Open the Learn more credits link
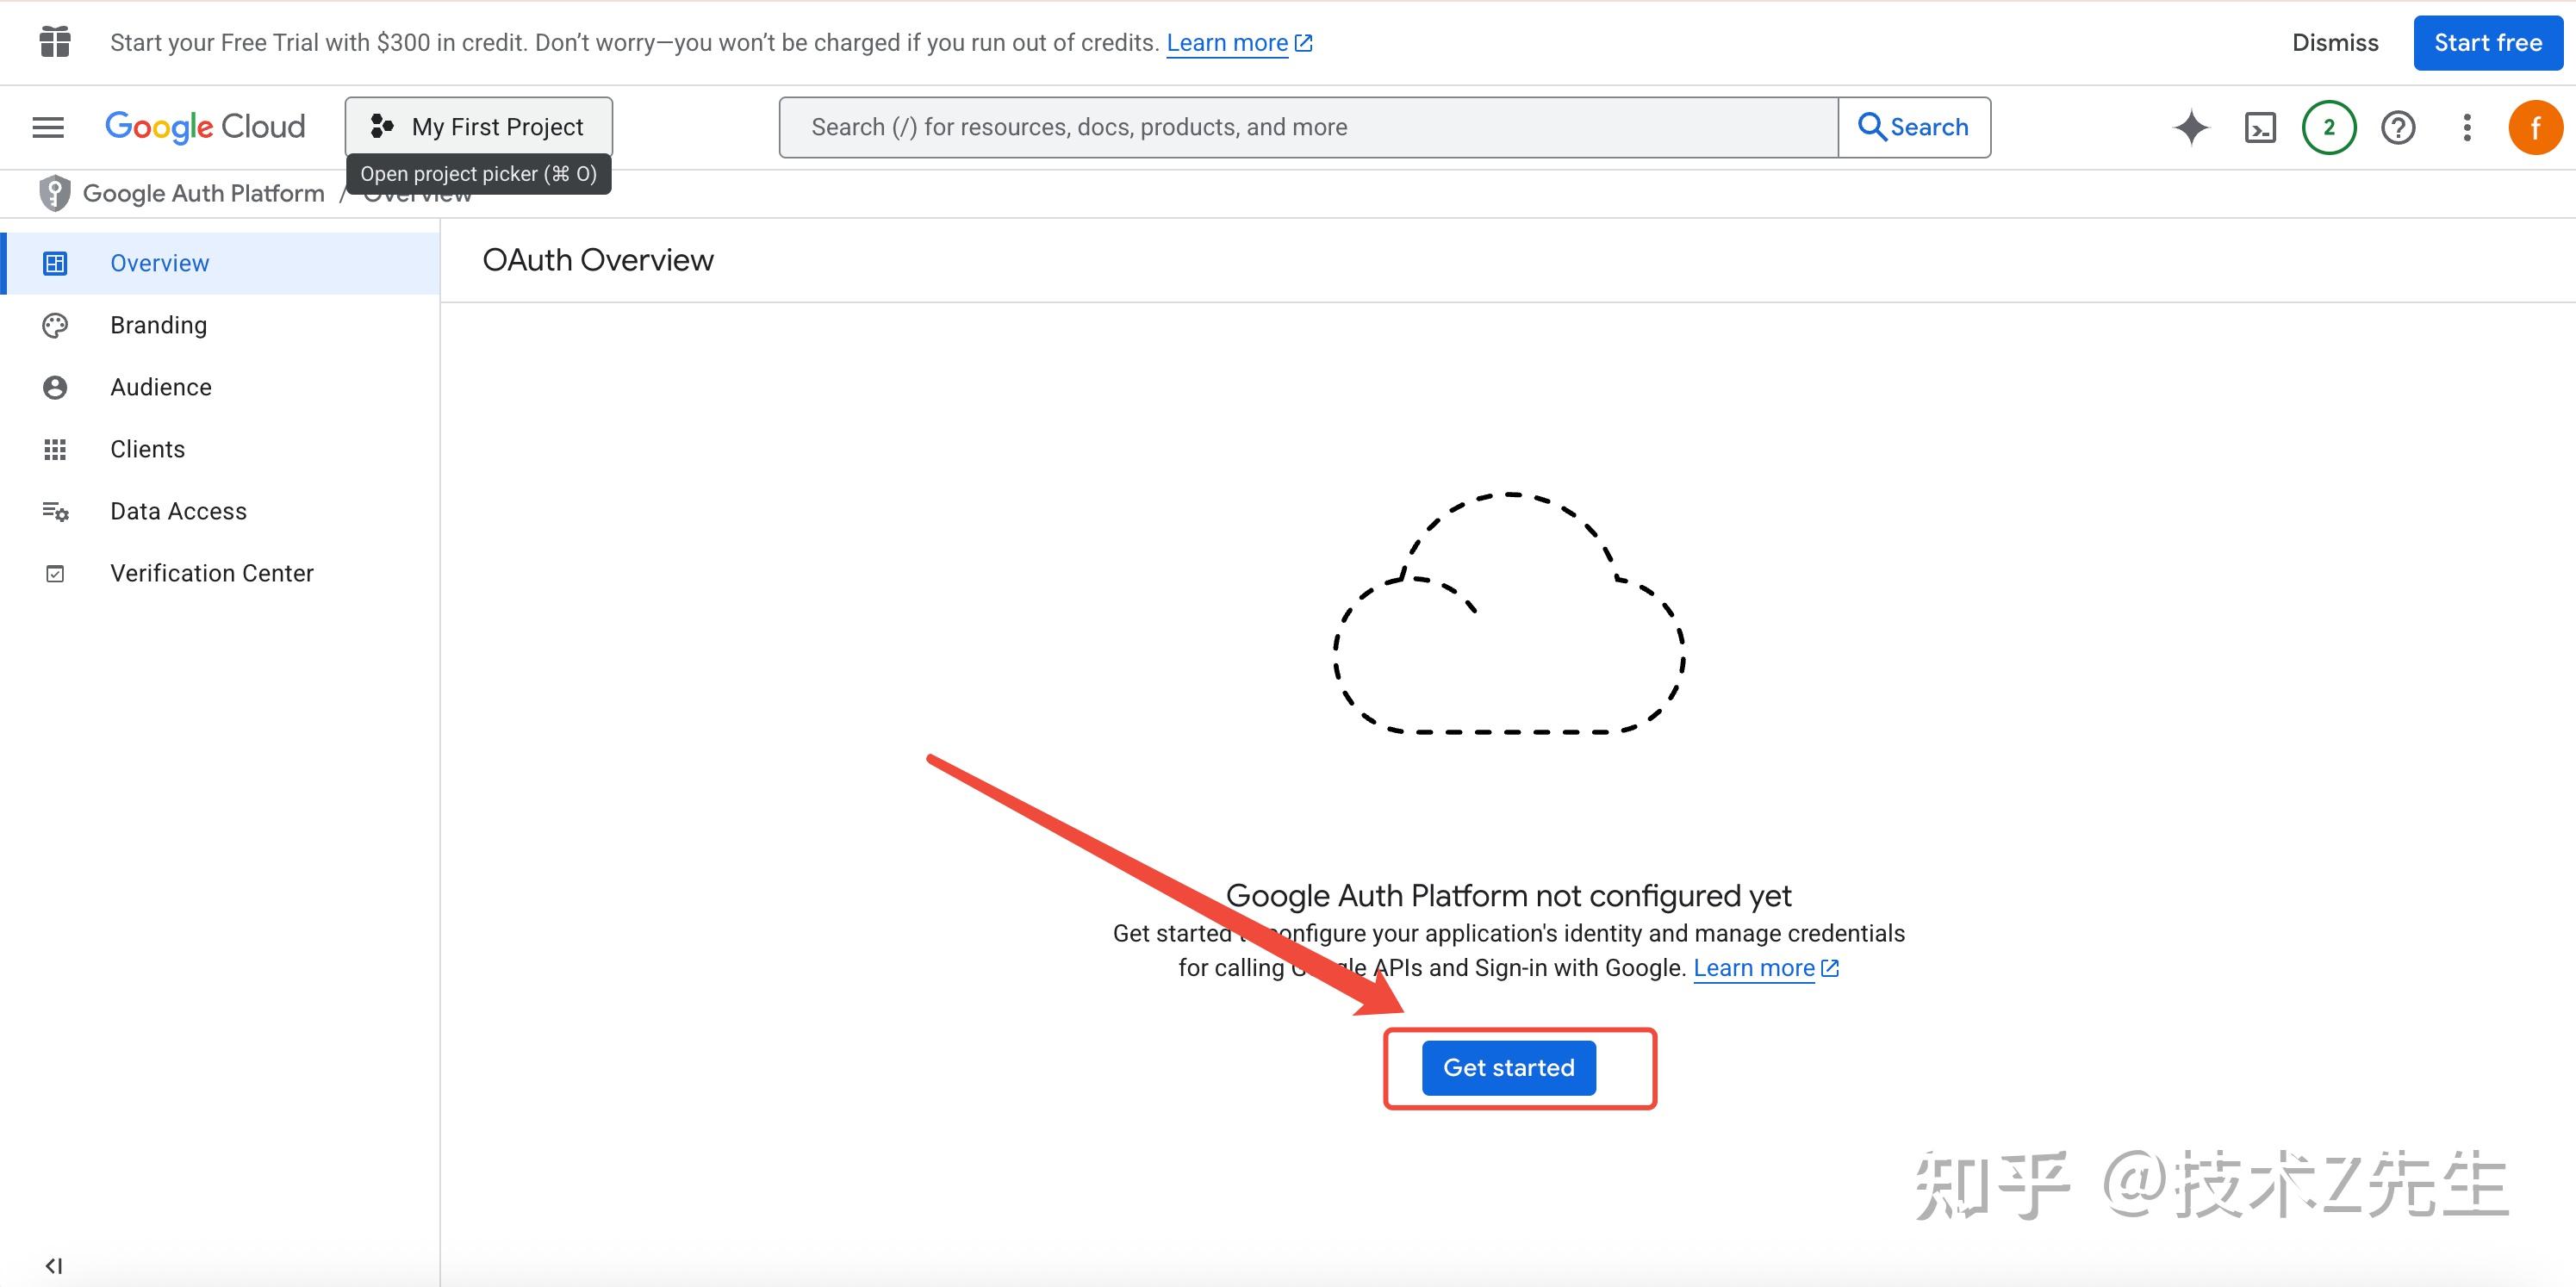Screen dimensions: 2576x1287 click(1228, 42)
